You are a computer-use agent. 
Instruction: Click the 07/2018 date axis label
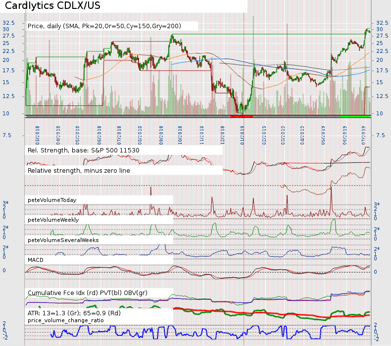[x=119, y=135]
